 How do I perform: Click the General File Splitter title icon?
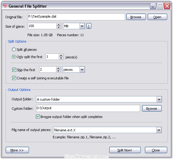click(5, 6)
